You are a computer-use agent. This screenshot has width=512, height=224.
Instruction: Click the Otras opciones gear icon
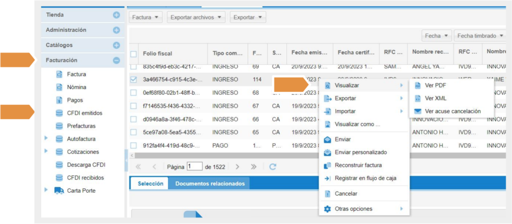(327, 209)
